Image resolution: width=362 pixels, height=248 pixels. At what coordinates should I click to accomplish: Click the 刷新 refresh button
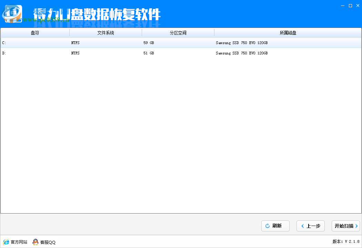275,226
